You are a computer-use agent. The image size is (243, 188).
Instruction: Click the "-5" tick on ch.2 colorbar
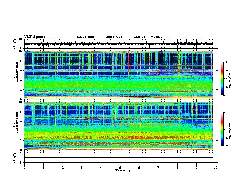[x=226, y=129]
